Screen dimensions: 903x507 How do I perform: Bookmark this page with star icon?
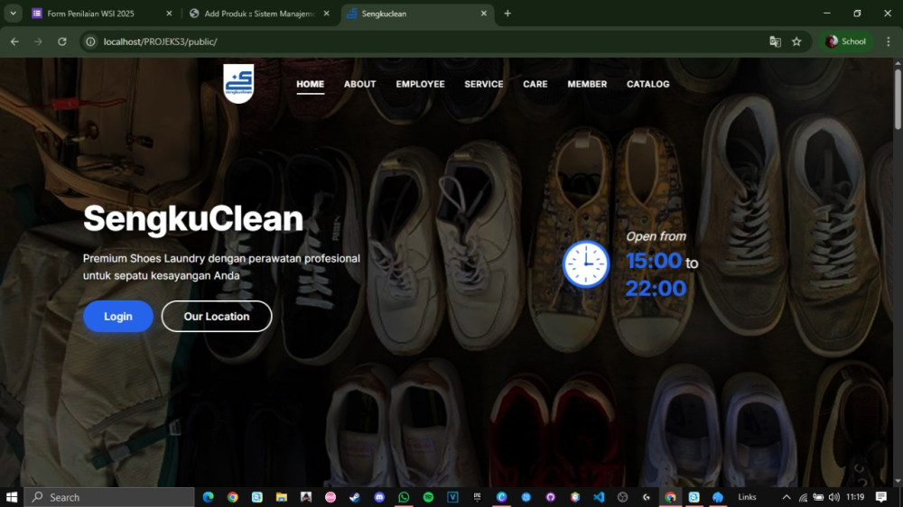pos(796,41)
